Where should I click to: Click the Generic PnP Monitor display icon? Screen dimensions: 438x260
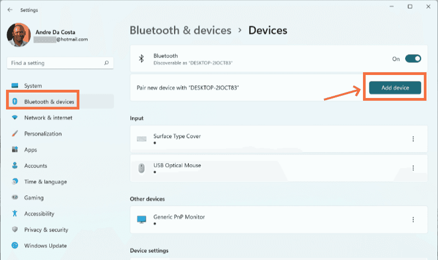tap(142, 219)
